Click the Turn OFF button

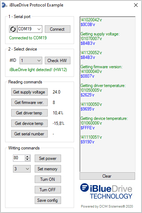click(48, 190)
